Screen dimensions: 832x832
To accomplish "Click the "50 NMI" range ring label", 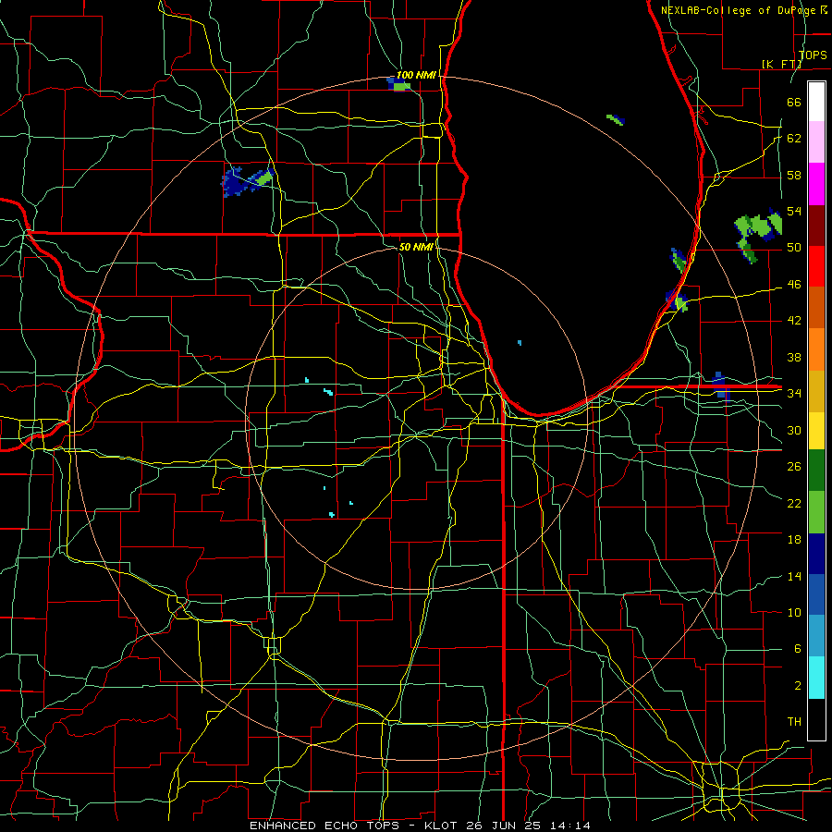I will coord(416,247).
